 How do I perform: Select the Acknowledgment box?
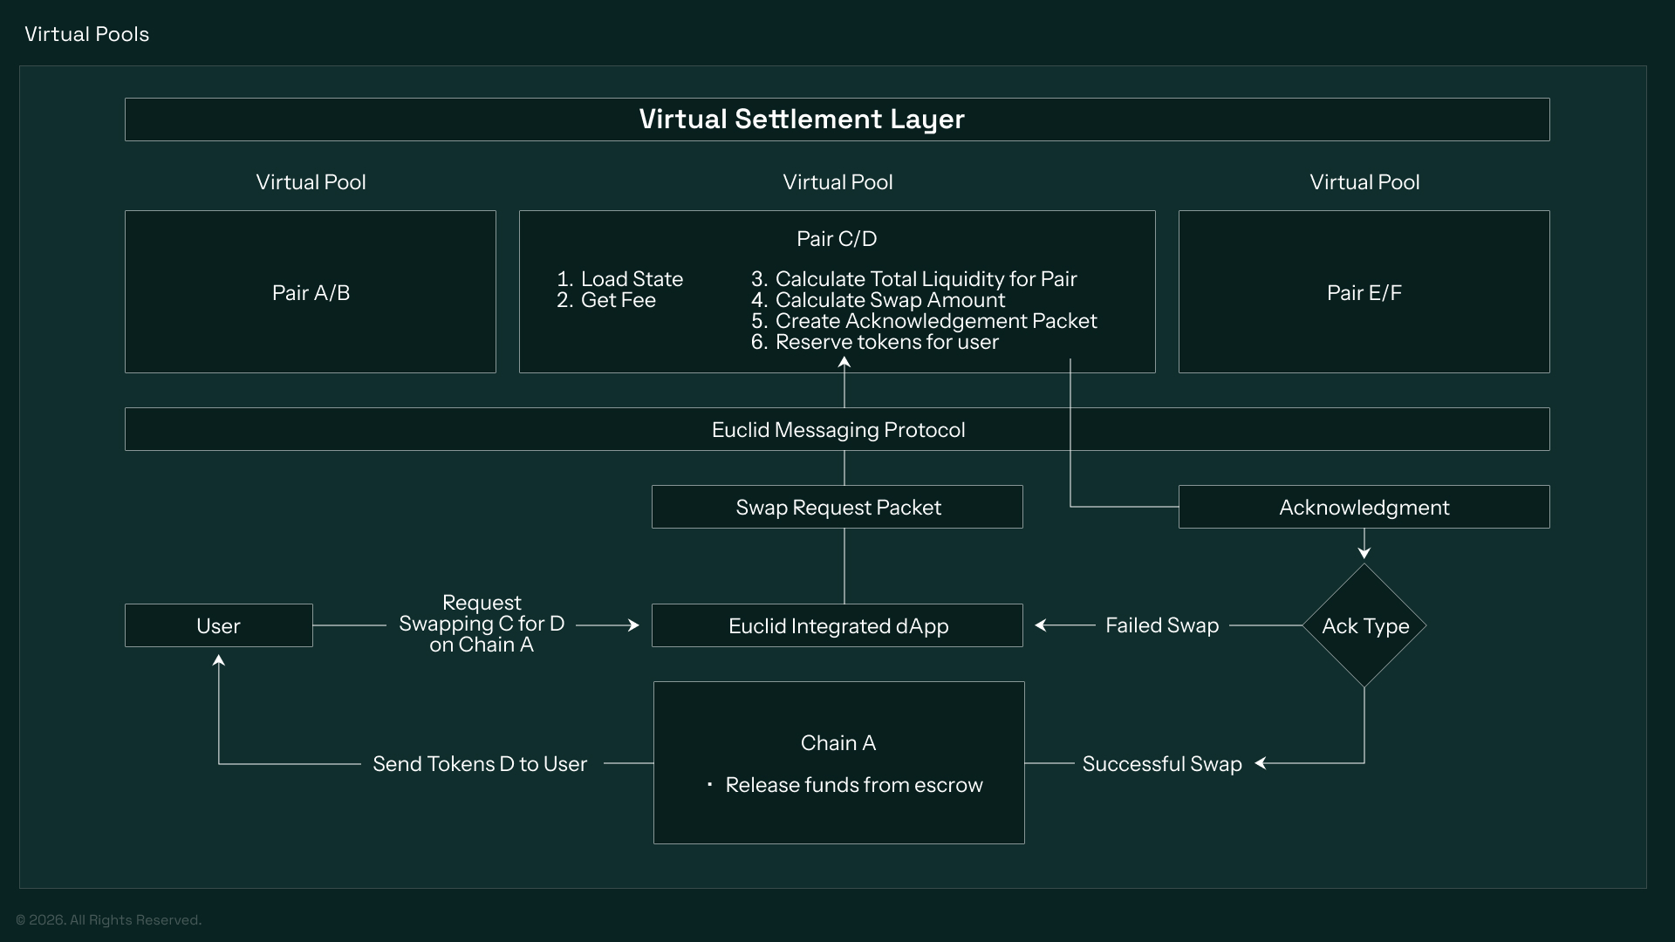tap(1364, 507)
